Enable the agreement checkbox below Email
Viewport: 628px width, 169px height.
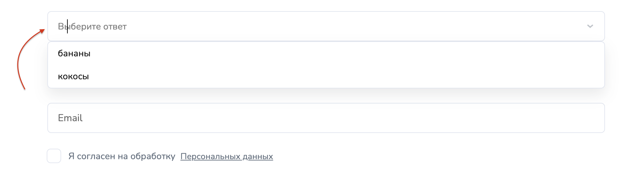(x=54, y=156)
